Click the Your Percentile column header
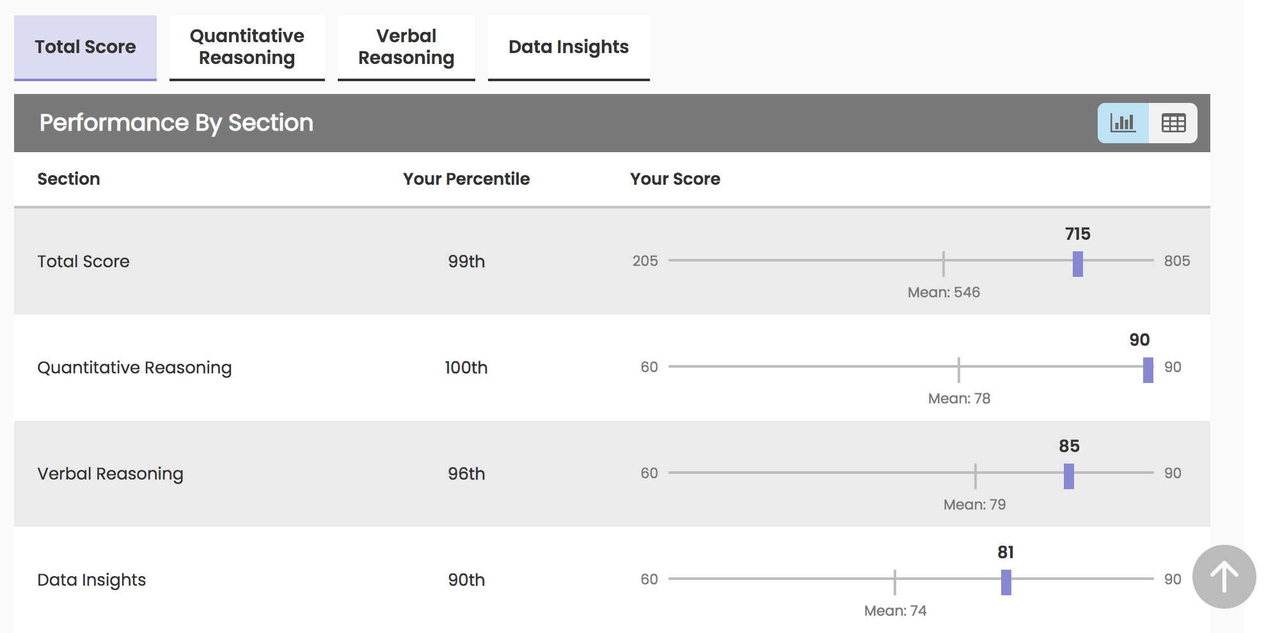The image size is (1273, 633). 466,179
